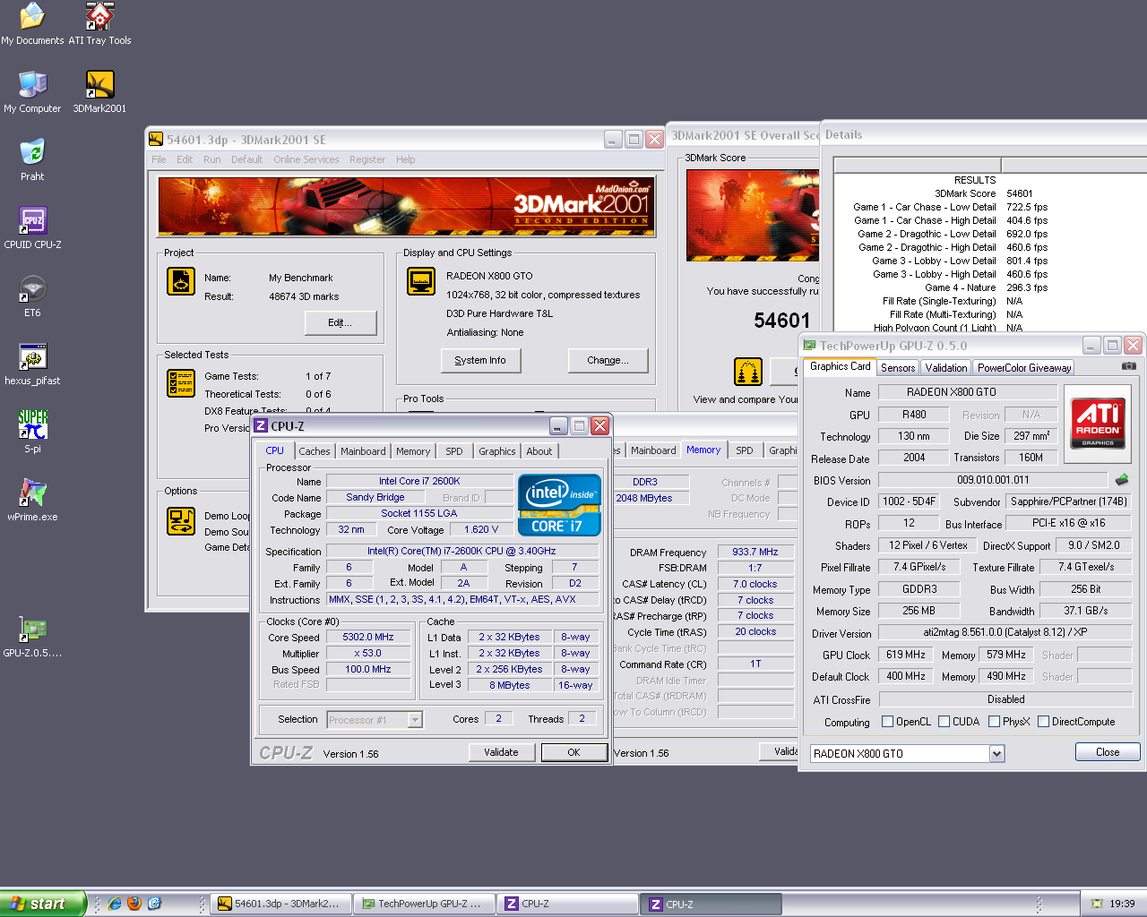Click OK in the CPU-Z window
The image size is (1147, 917).
(x=573, y=752)
